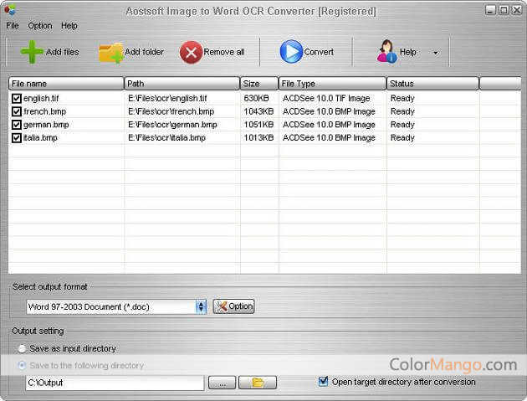The width and height of the screenshot is (527, 401).
Task: Click Remove all label text
Action: coord(224,52)
